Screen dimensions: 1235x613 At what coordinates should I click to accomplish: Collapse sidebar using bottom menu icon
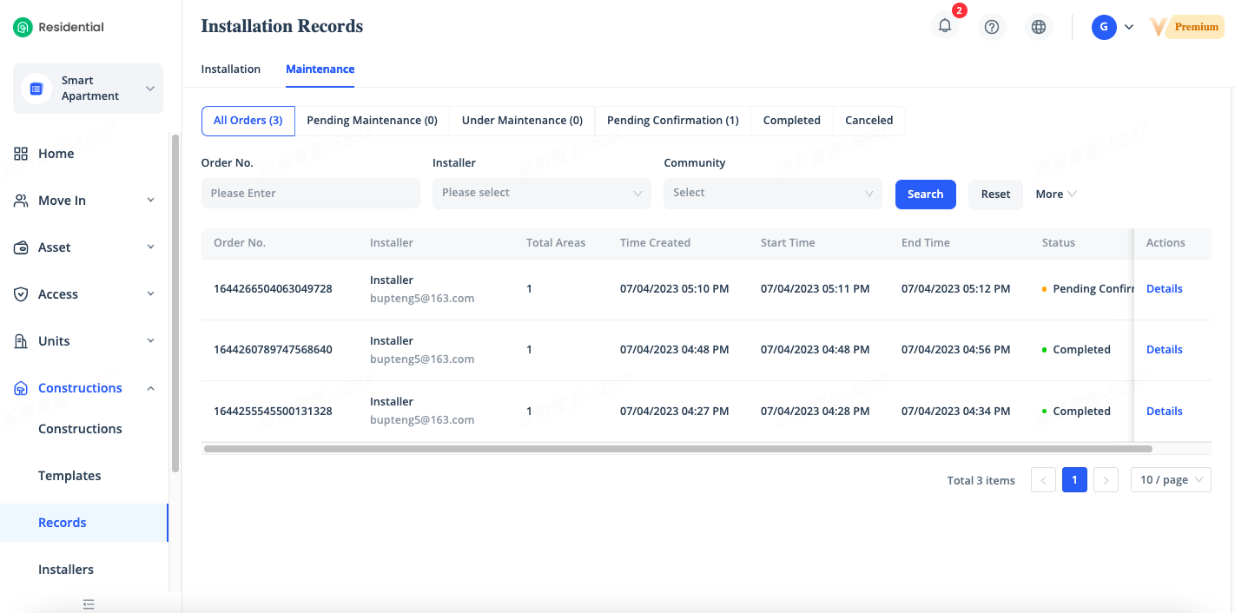pos(89,604)
